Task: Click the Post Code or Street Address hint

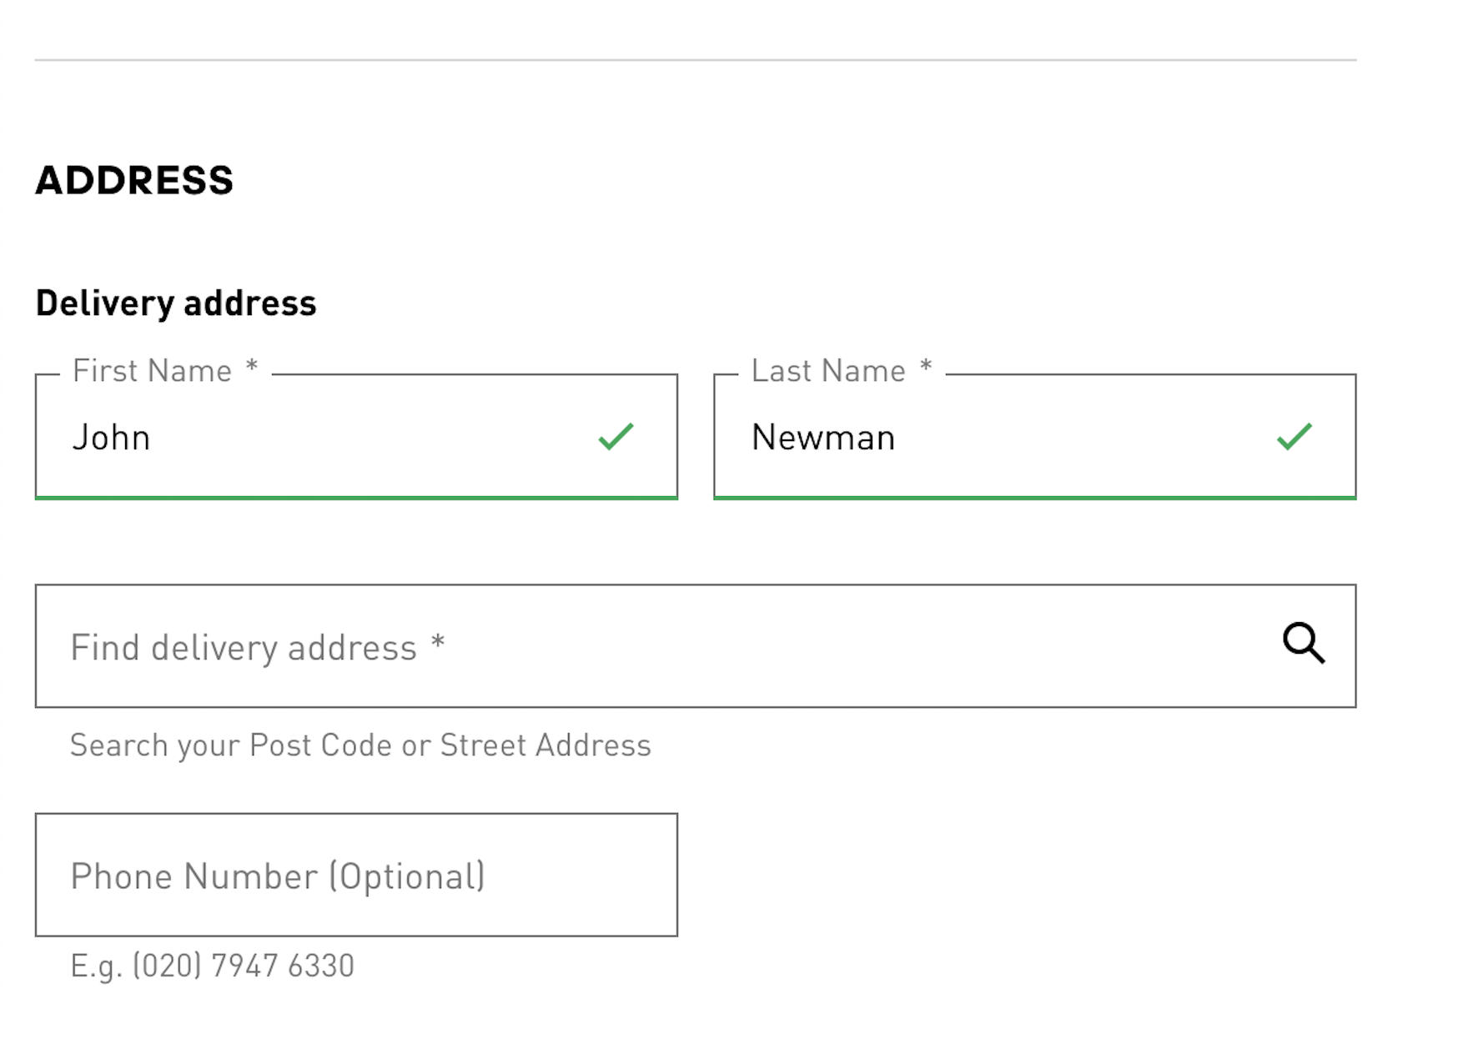Action: pos(360,745)
